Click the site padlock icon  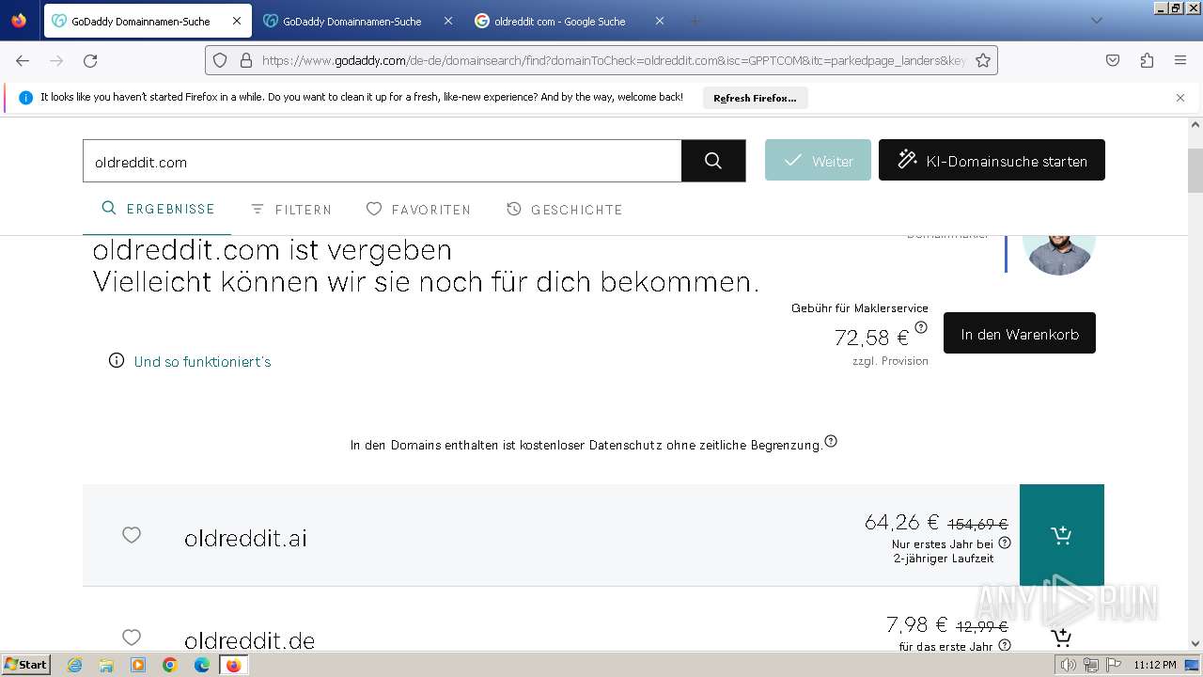tap(246, 60)
